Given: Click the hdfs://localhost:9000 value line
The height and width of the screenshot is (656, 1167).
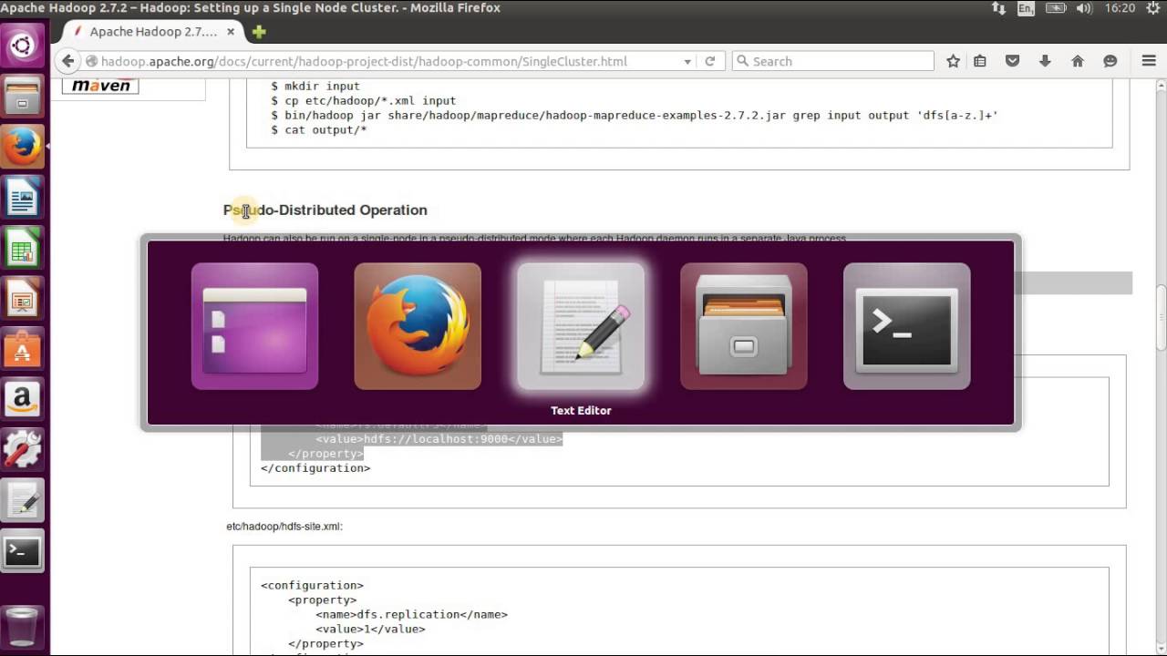Looking at the screenshot, I should (x=439, y=439).
